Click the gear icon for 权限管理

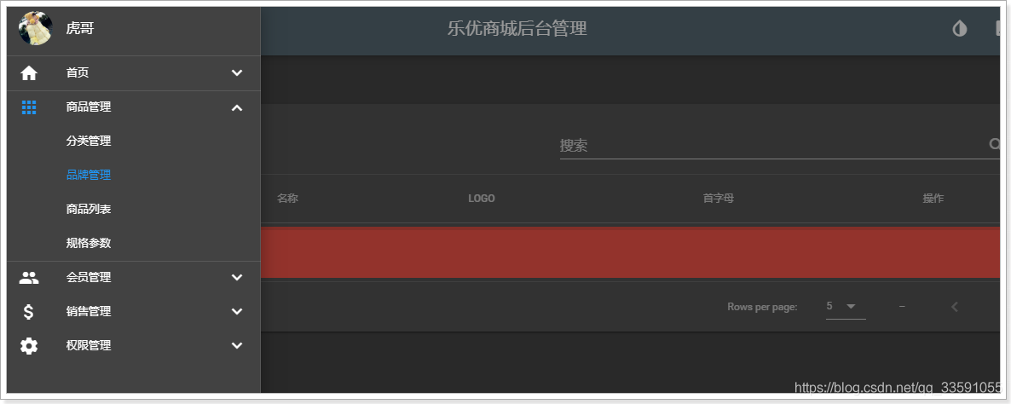(x=29, y=346)
